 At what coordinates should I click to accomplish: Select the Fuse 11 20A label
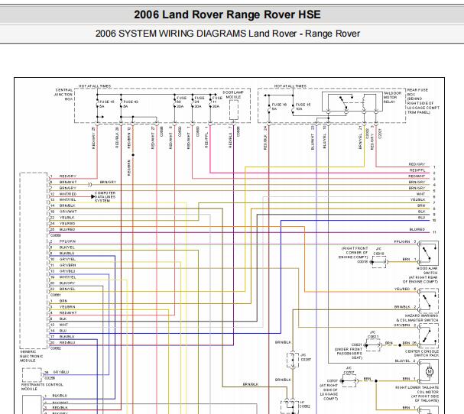pos(217,102)
